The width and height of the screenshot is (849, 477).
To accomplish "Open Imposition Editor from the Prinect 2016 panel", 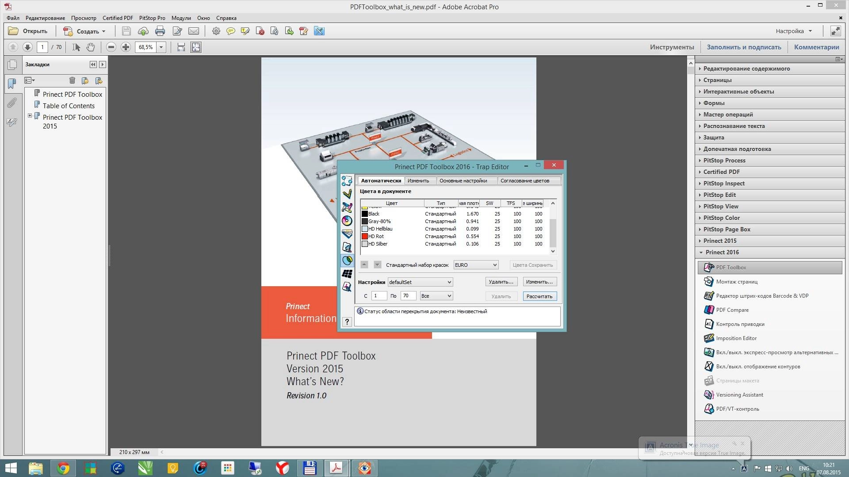I will click(x=736, y=338).
